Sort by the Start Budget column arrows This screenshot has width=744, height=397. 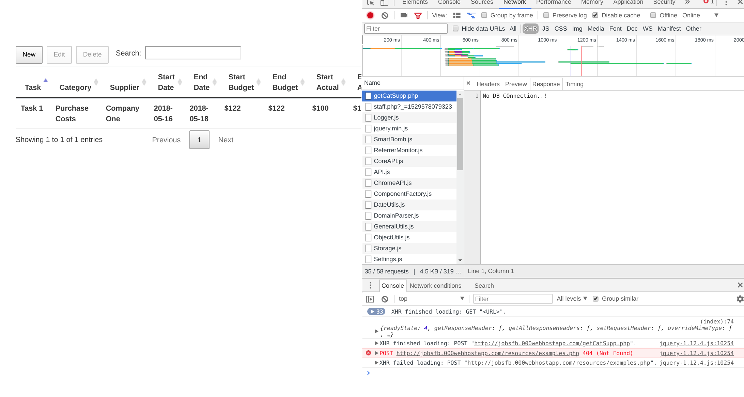coord(259,82)
